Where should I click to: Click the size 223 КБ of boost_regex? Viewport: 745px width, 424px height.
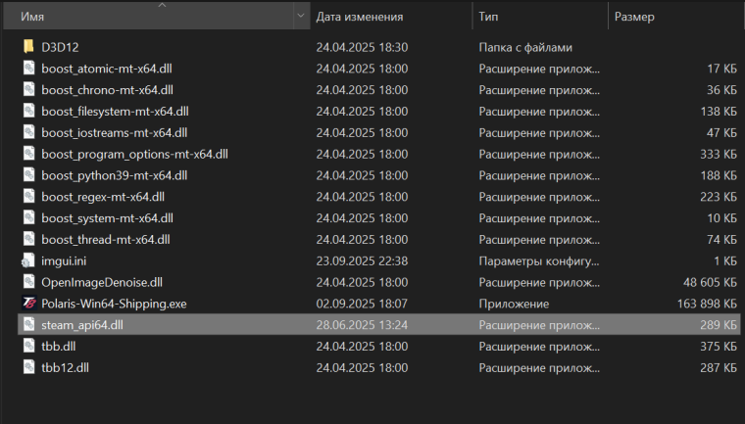click(x=719, y=197)
